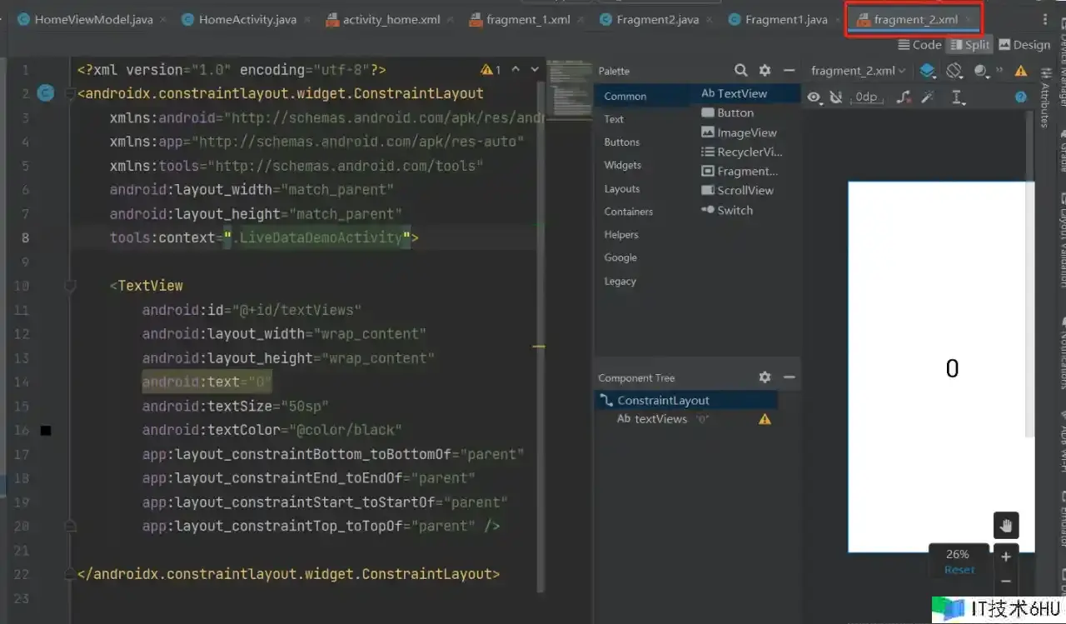Click the black color swatch on line 16

click(x=46, y=431)
